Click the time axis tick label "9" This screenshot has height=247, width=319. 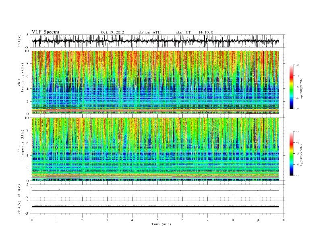tap(258, 220)
